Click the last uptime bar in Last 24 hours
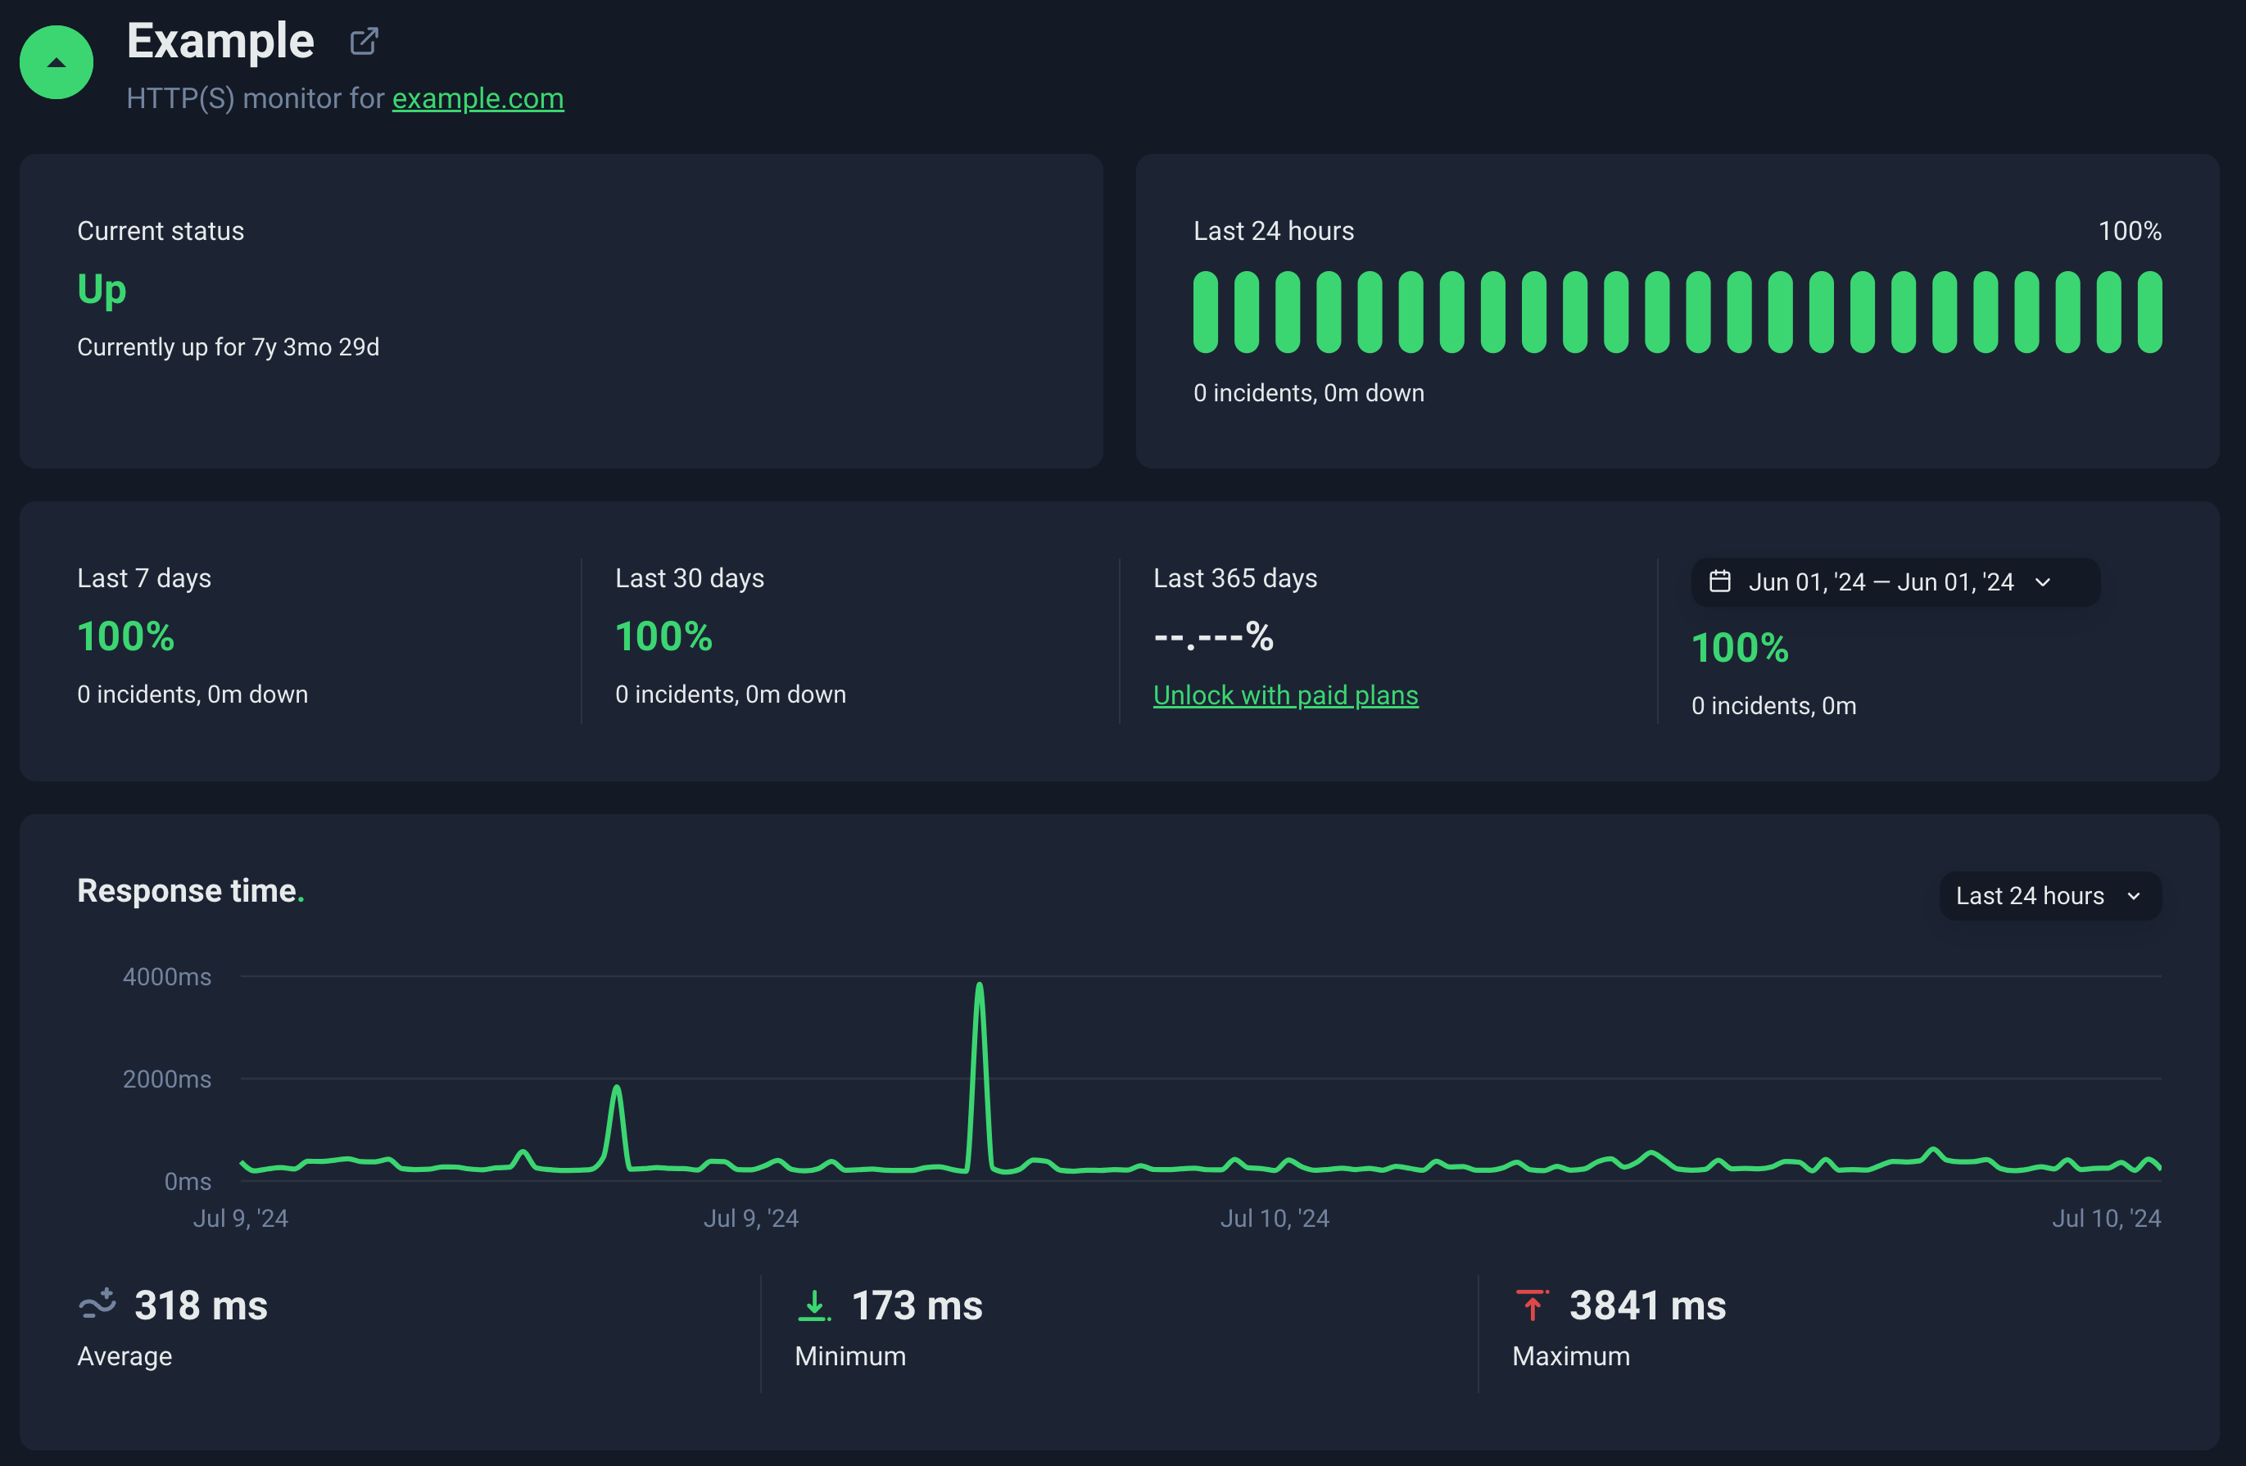2246x1466 pixels. (x=2149, y=312)
